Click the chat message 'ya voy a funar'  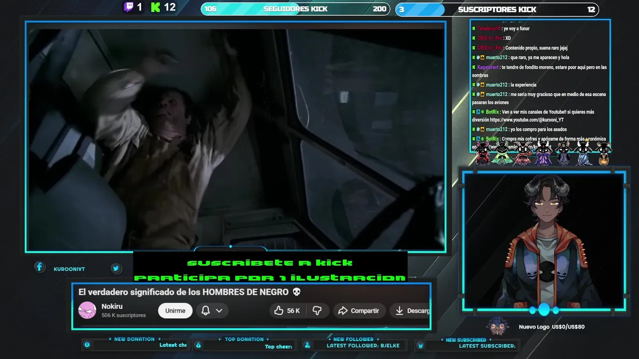tap(517, 29)
